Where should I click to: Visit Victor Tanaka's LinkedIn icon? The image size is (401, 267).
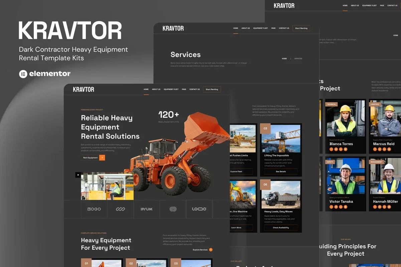(x=341, y=207)
